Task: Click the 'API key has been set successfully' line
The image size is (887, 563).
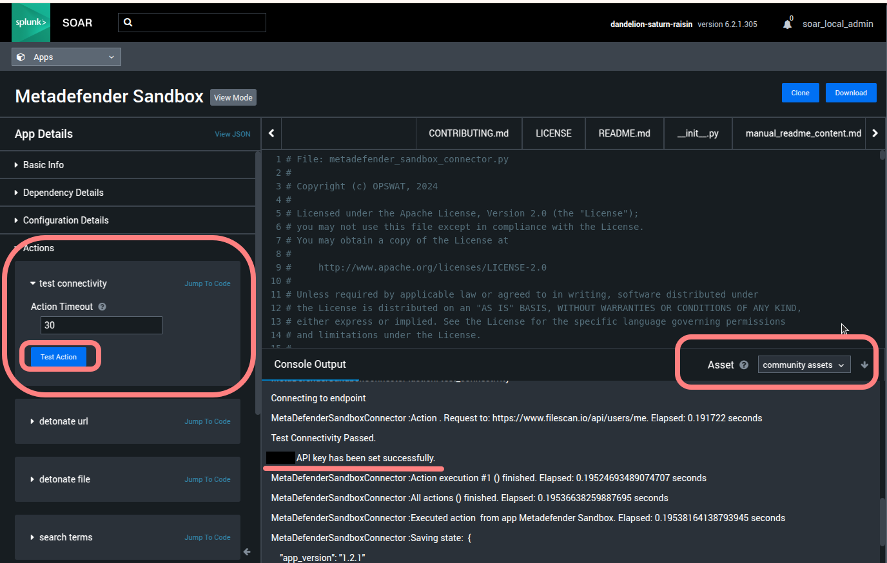Action: tap(366, 458)
